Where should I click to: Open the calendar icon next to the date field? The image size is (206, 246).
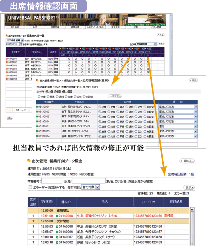[x=21, y=44]
